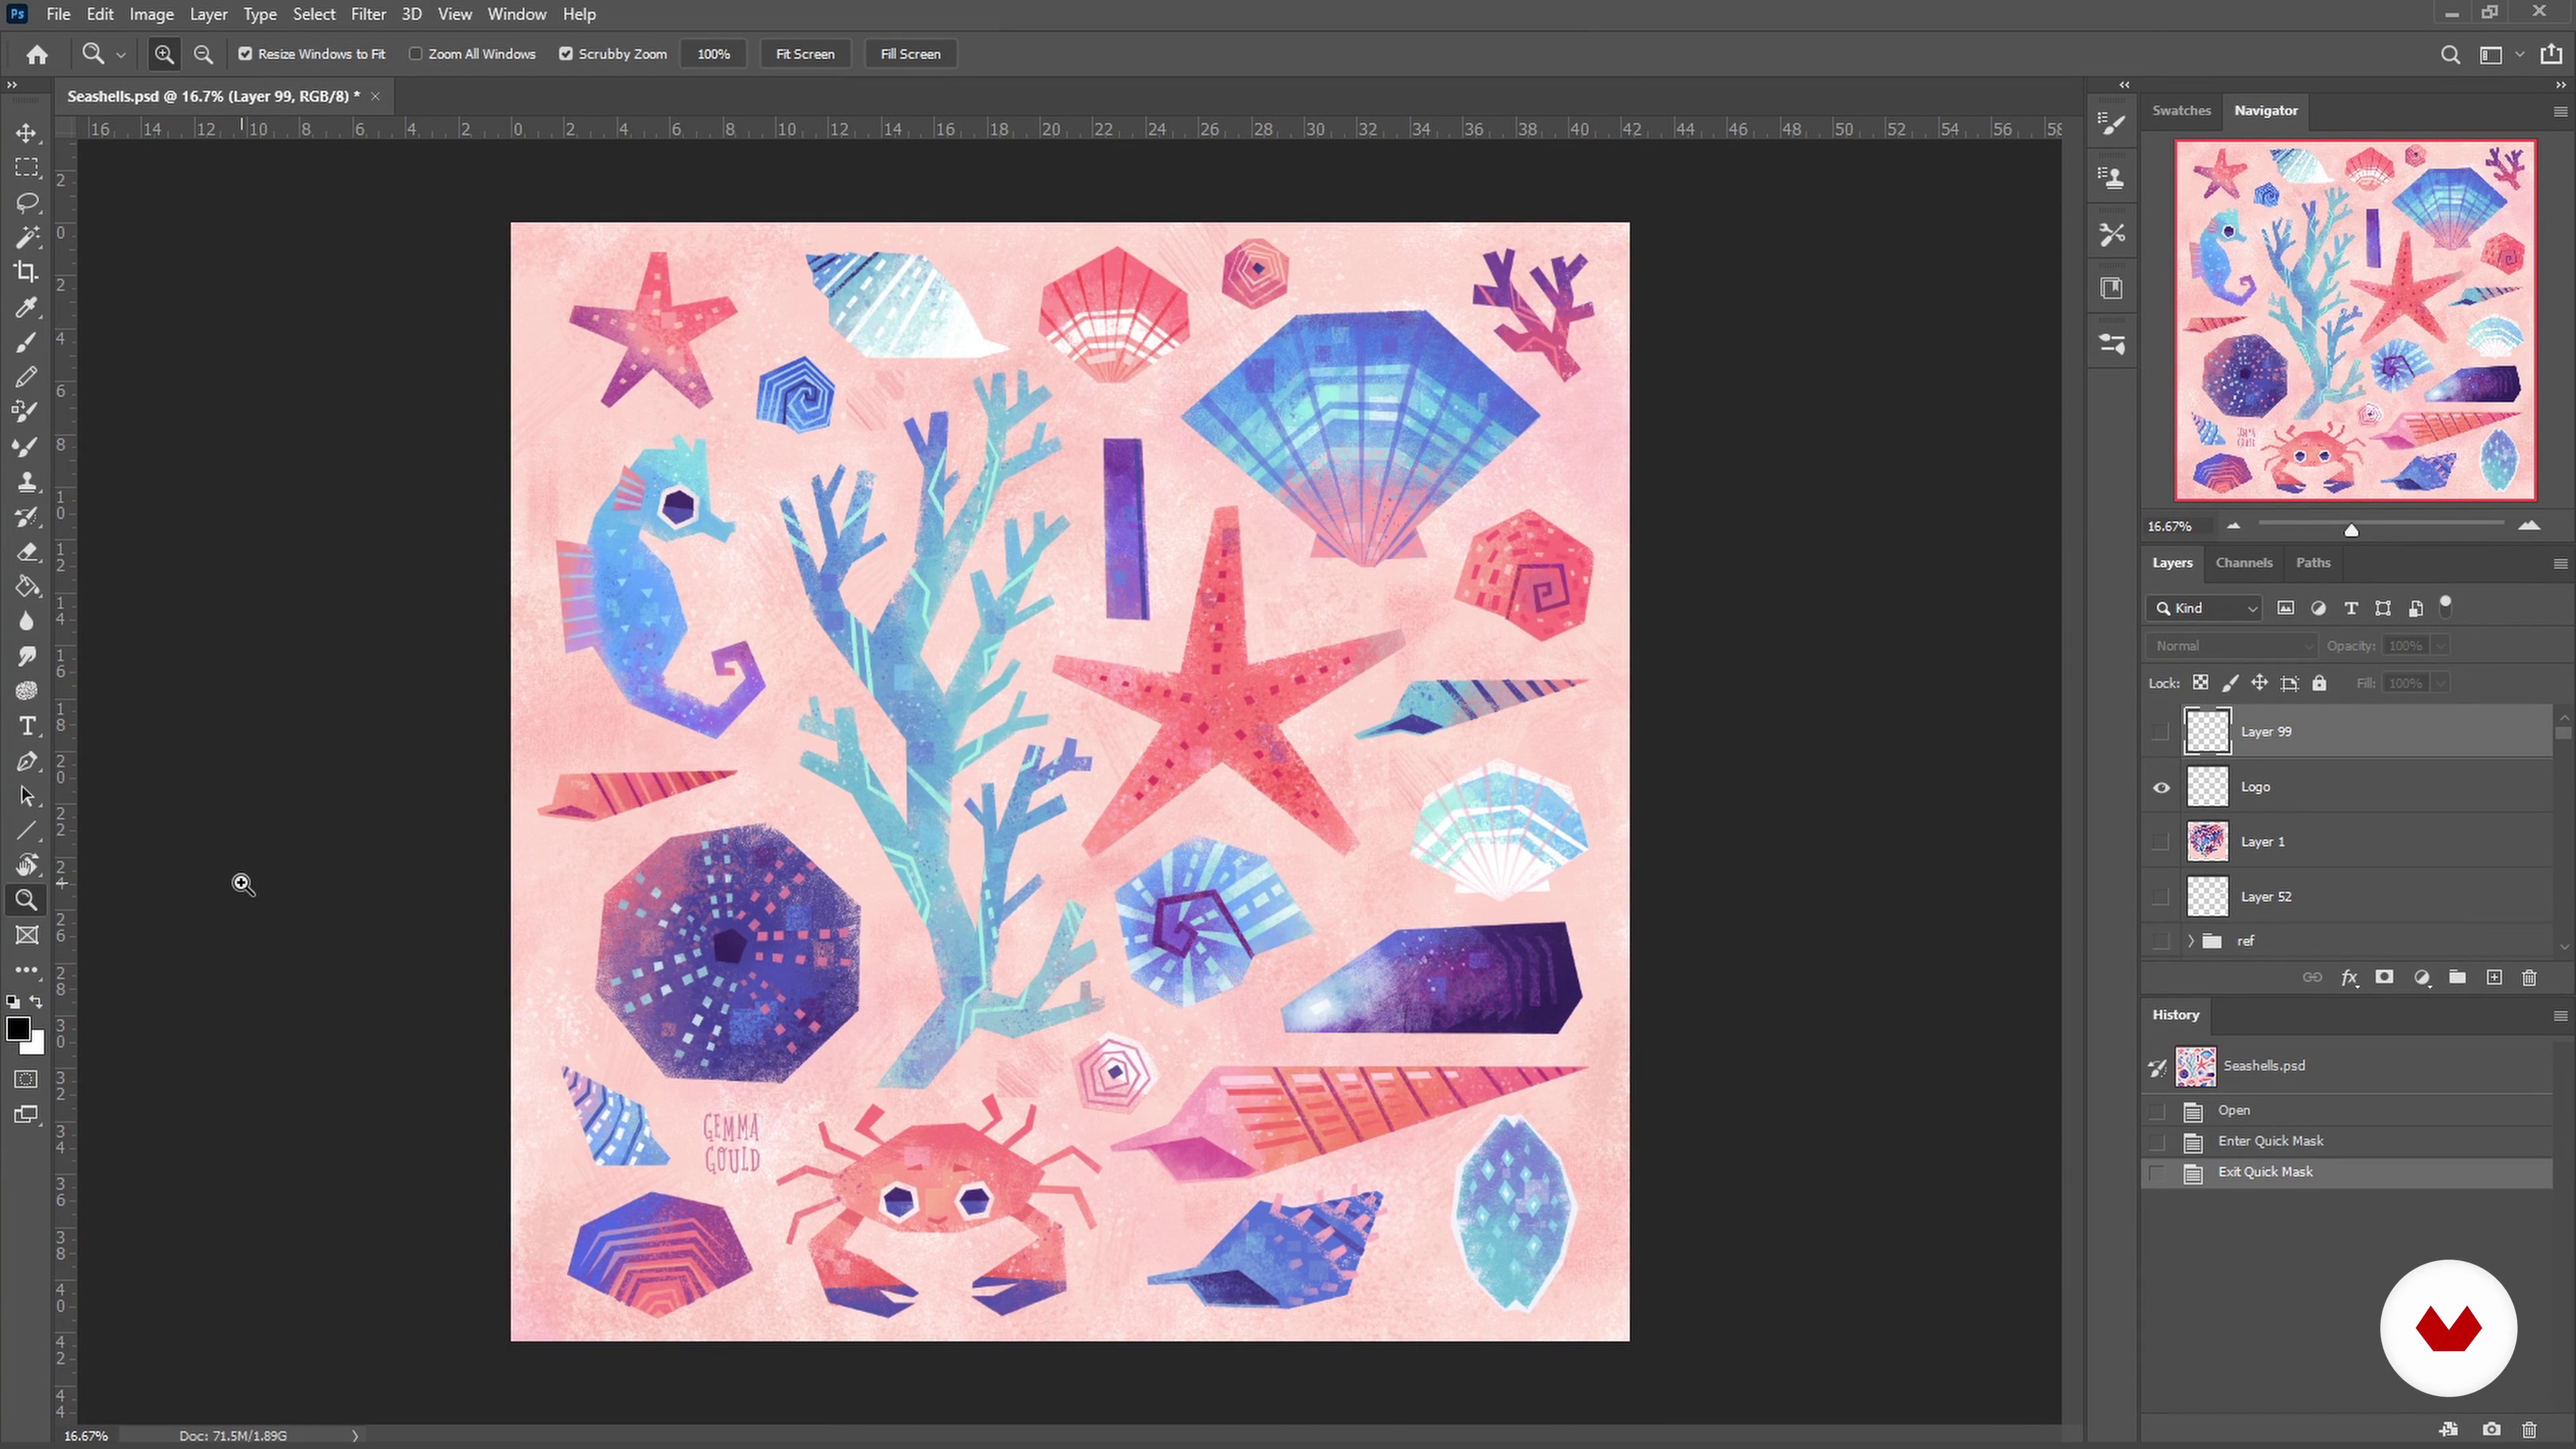This screenshot has height=1449, width=2576.
Task: Click the Navigator zoom slider handle
Action: (2351, 530)
